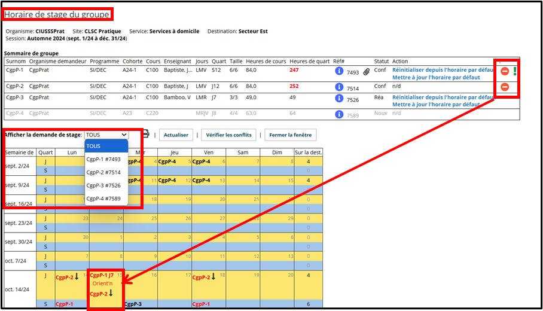543x311 pixels.
Task: Click the Fermer la fenêtre button
Action: [x=291, y=135]
